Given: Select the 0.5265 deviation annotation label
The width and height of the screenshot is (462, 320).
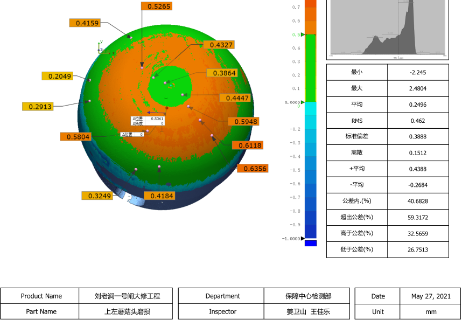Looking at the screenshot, I should point(156,6).
